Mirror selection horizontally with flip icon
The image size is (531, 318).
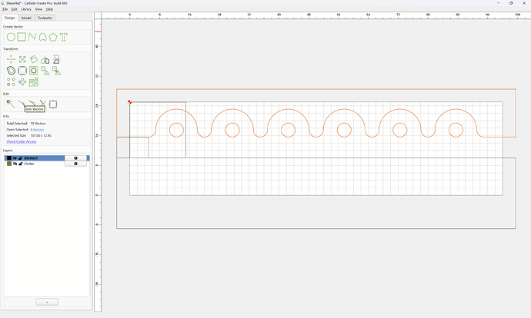[45, 60]
